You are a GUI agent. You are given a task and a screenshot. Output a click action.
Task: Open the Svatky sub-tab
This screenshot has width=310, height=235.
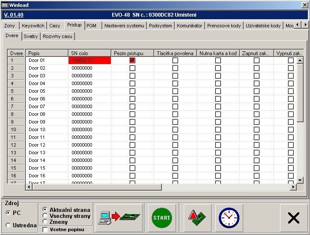point(31,37)
